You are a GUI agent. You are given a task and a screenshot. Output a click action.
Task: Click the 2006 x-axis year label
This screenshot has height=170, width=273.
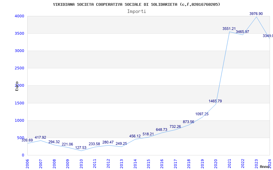click(x=27, y=164)
